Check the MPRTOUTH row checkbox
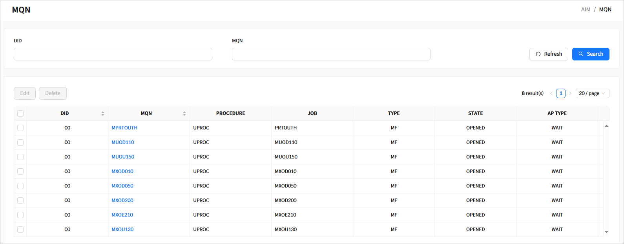Viewport: 624px width, 244px height. pos(20,128)
